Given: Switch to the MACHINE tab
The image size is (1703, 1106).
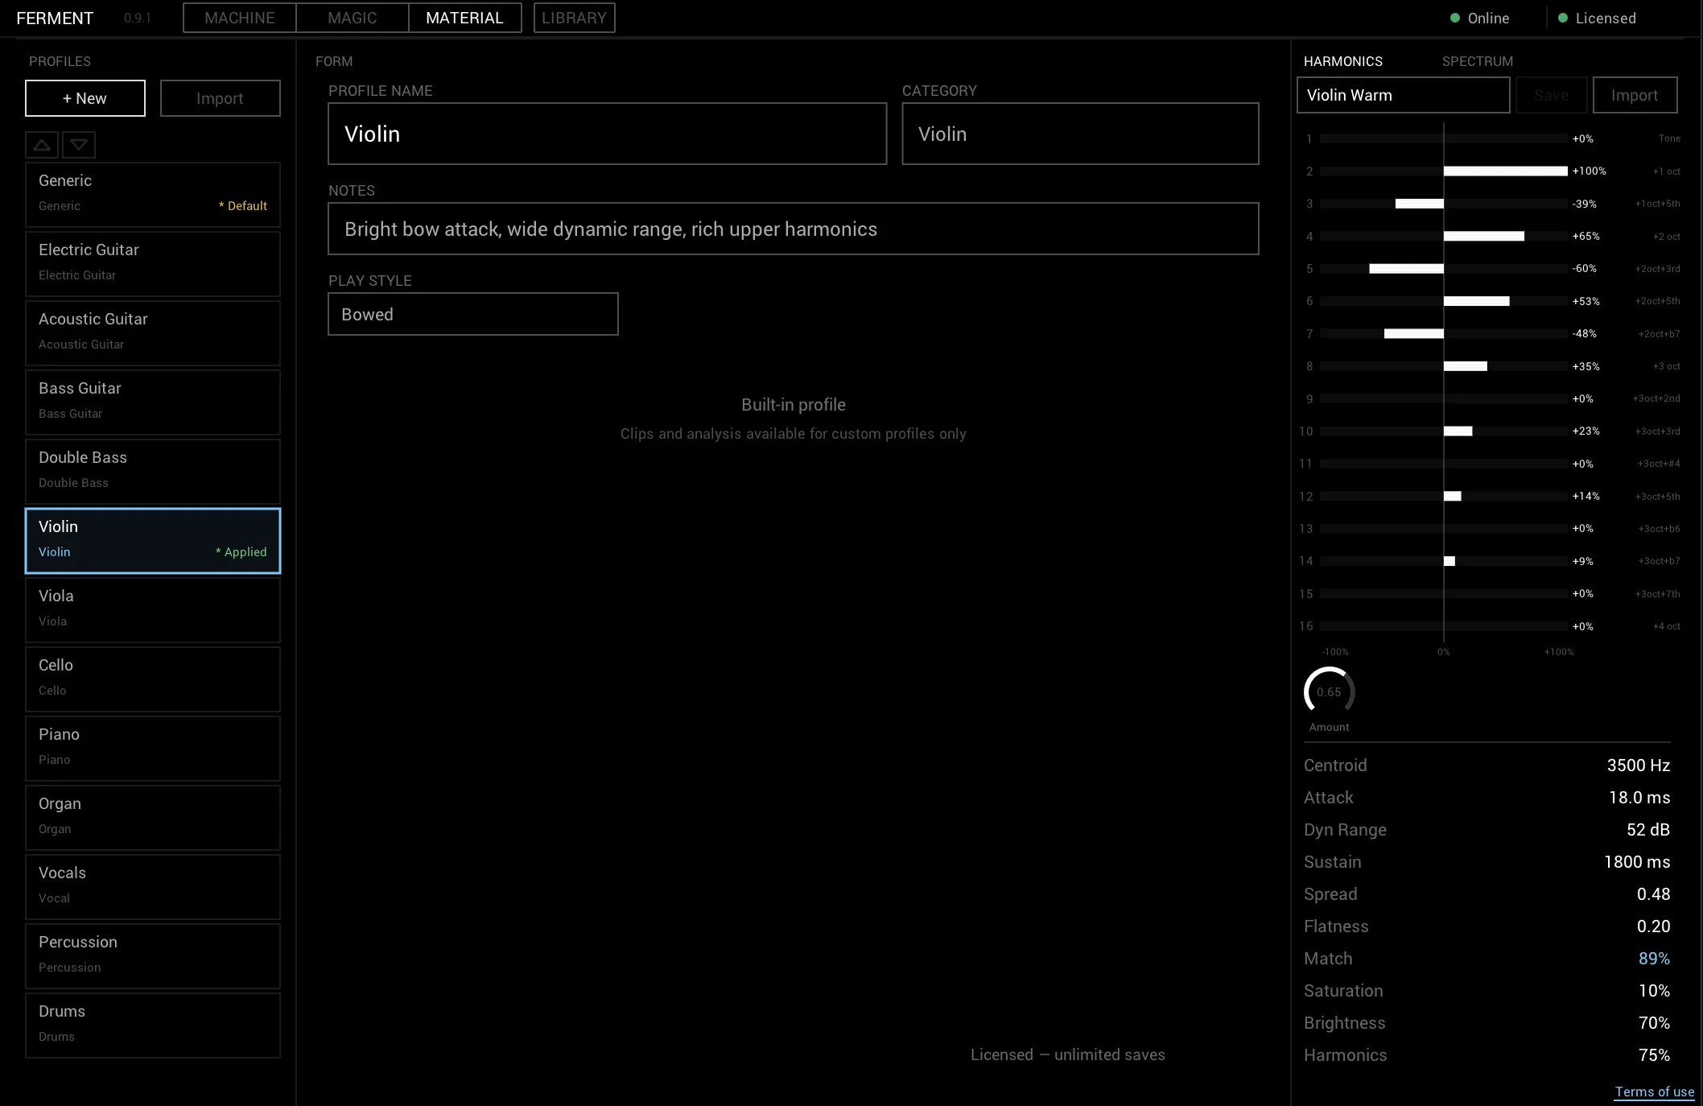Looking at the screenshot, I should point(239,18).
